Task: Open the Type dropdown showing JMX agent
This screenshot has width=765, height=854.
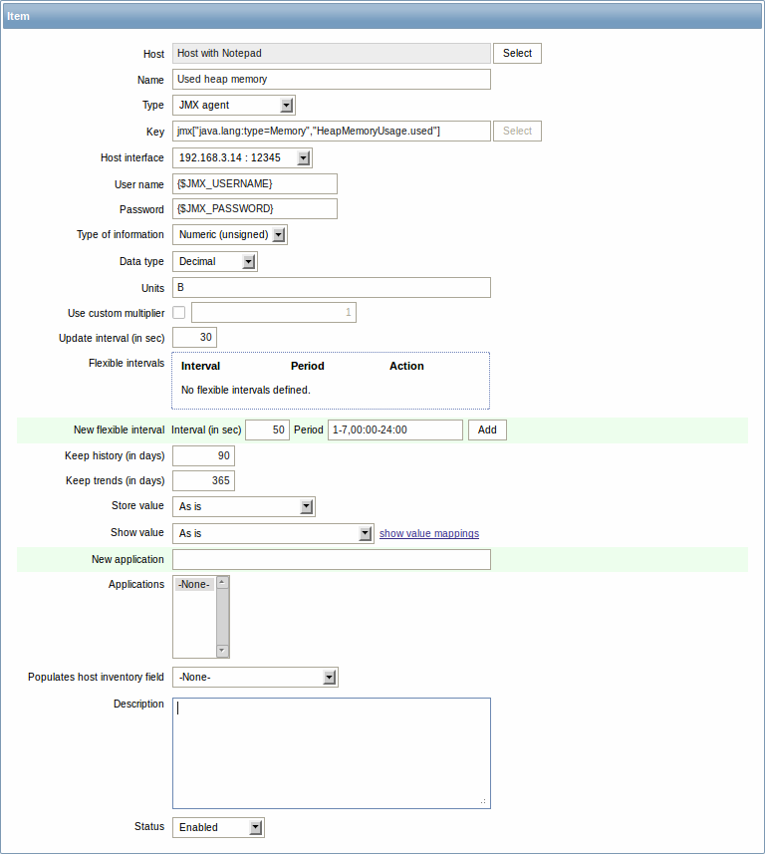Action: click(x=234, y=105)
